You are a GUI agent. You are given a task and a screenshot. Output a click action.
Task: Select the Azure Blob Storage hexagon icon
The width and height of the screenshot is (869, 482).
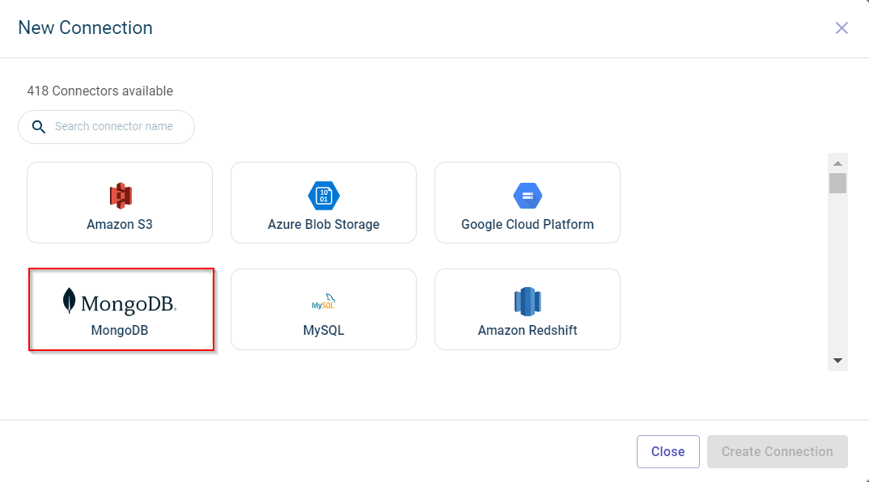point(324,196)
